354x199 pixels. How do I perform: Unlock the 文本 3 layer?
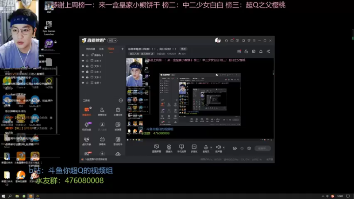coord(87,72)
